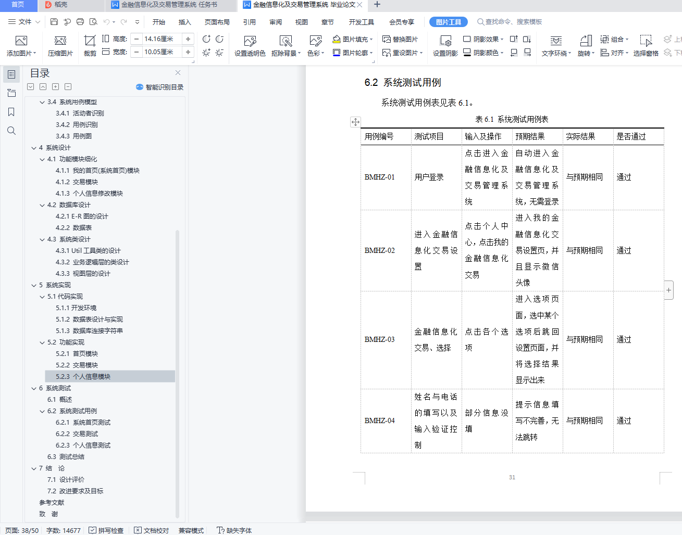Open the Selection Pane (选择窗格)
682x535 pixels.
(x=646, y=46)
